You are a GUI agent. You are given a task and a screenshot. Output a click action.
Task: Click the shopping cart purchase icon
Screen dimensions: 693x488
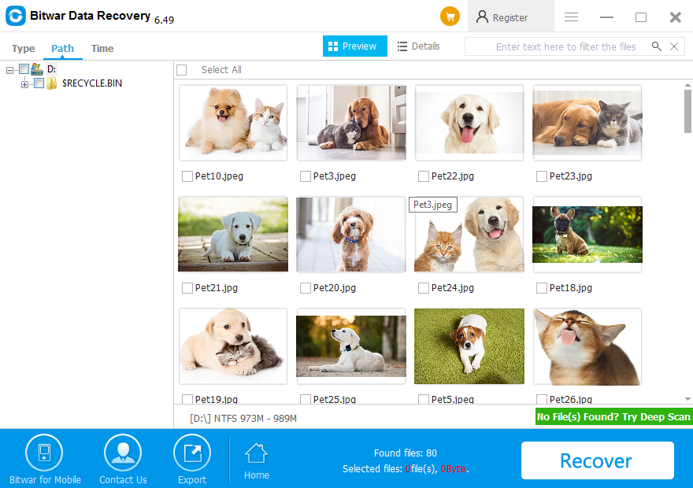[450, 17]
